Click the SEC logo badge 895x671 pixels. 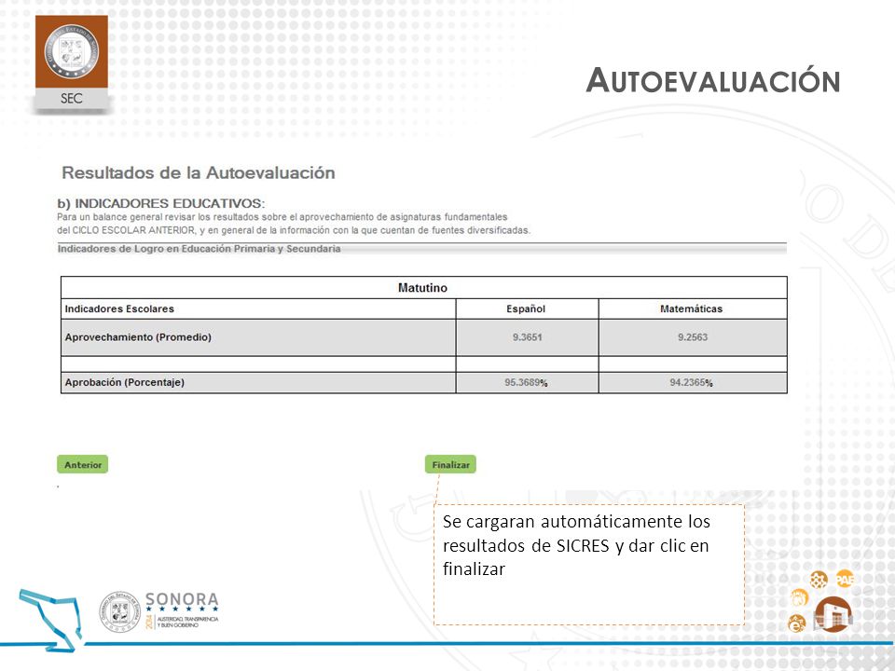point(72,62)
